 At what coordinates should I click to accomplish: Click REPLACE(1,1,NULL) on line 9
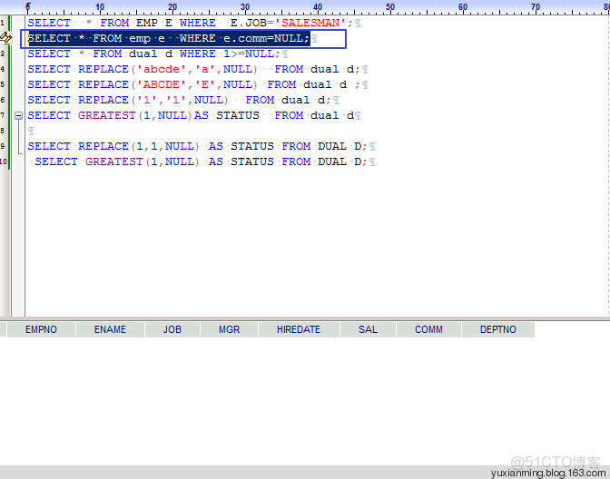click(139, 146)
